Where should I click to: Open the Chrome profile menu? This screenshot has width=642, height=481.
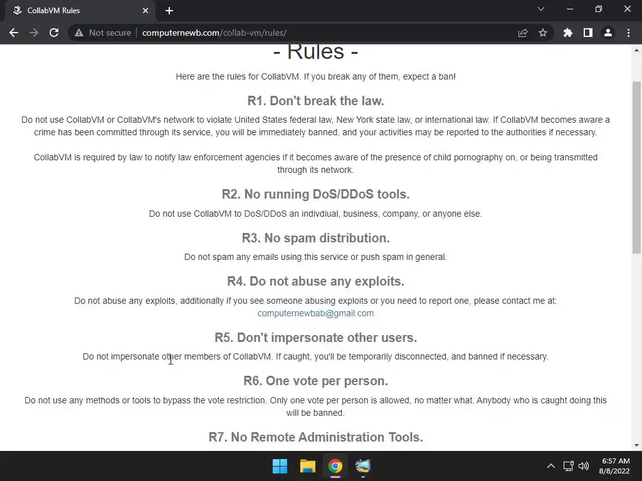[x=608, y=33]
